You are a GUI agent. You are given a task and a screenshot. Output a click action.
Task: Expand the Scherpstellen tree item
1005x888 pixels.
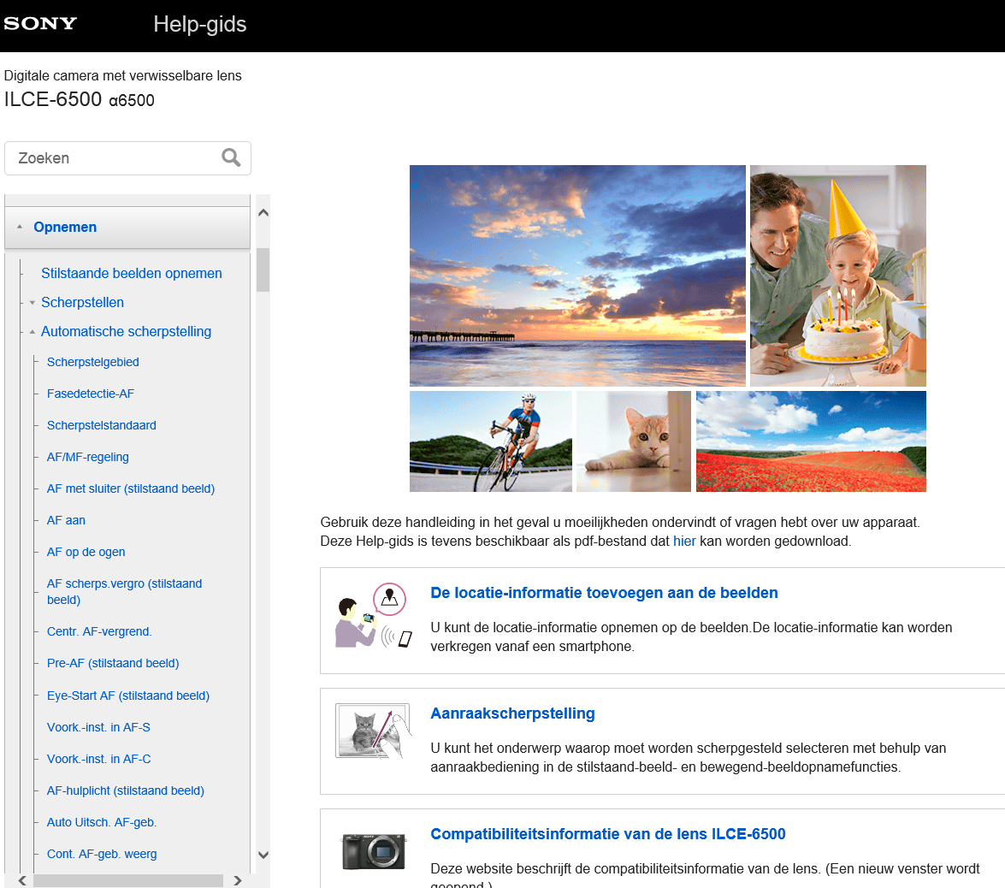tap(33, 303)
